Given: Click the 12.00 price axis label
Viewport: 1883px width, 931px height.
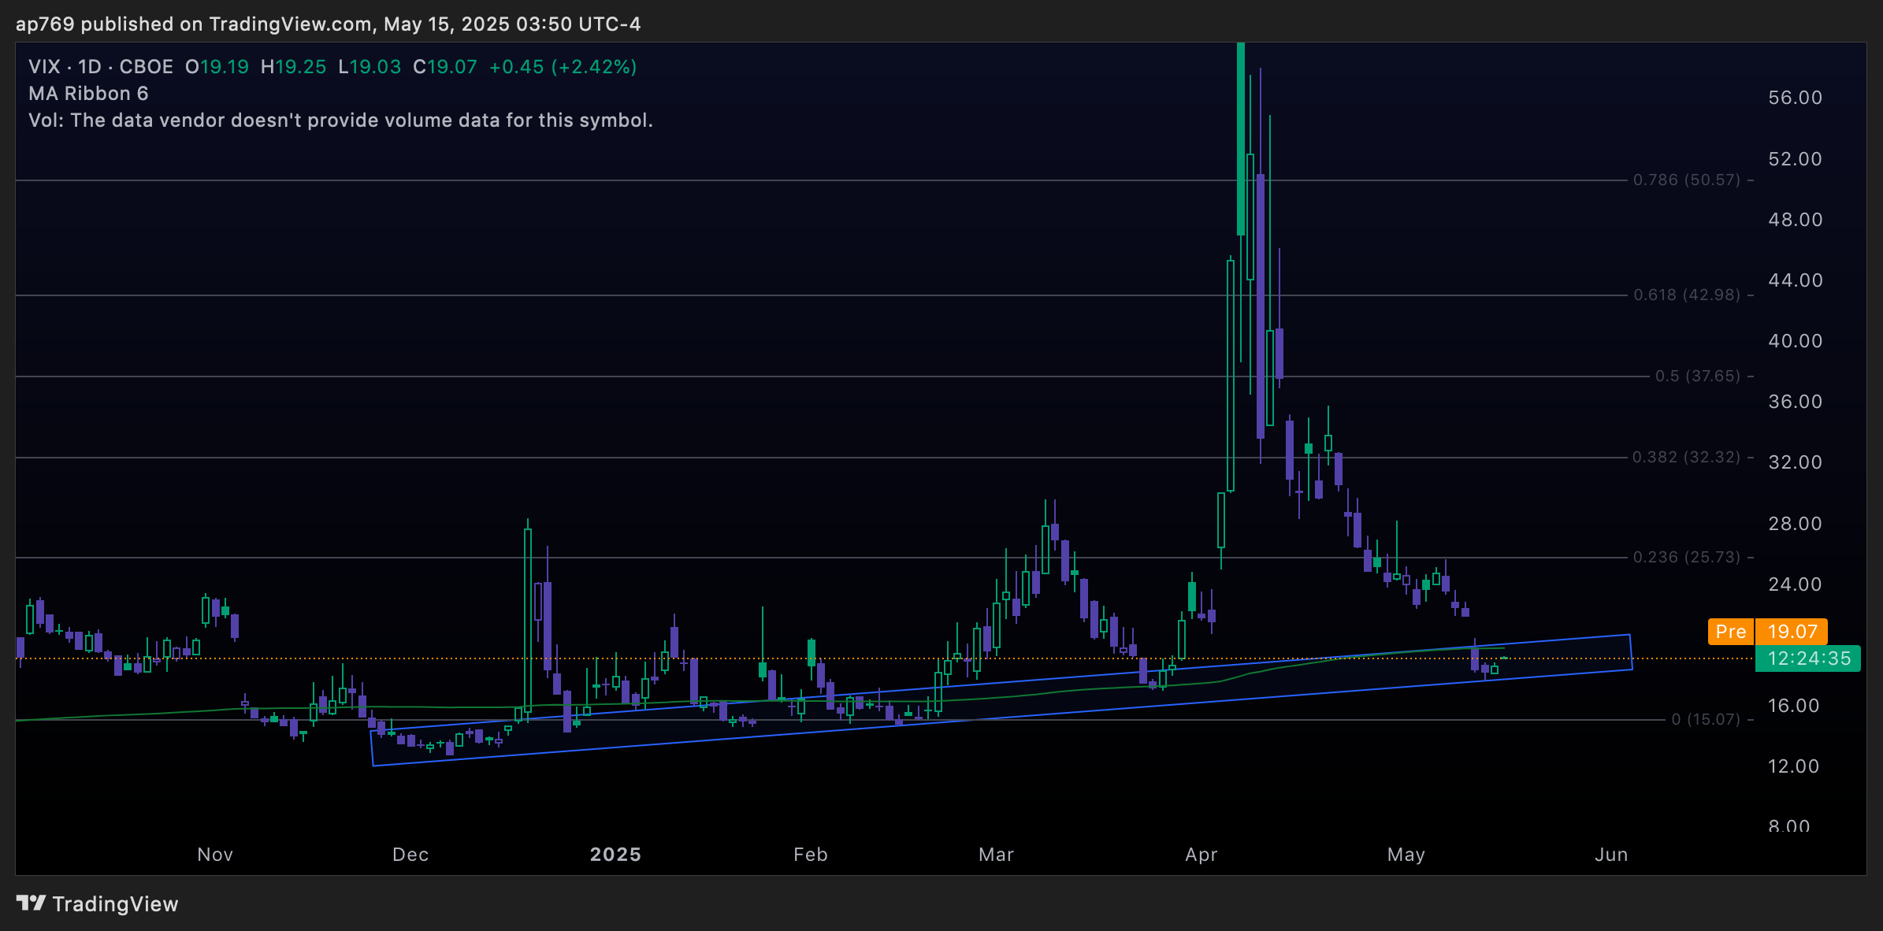Looking at the screenshot, I should click(x=1794, y=766).
